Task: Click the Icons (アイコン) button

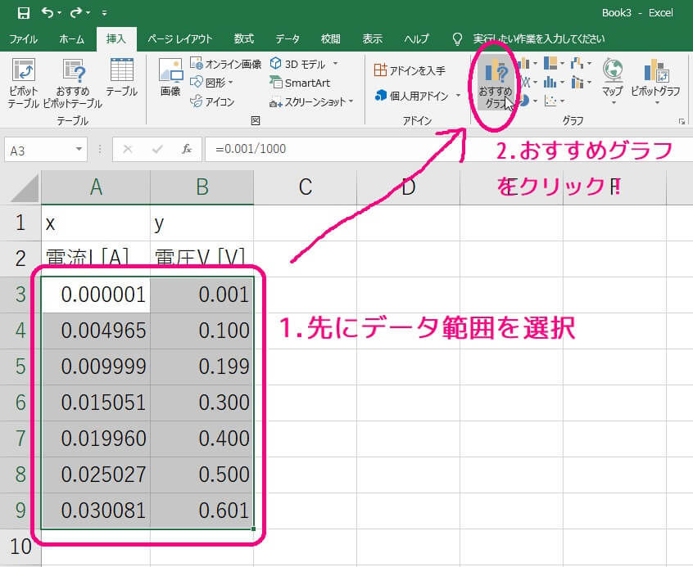Action: pyautogui.click(x=212, y=102)
